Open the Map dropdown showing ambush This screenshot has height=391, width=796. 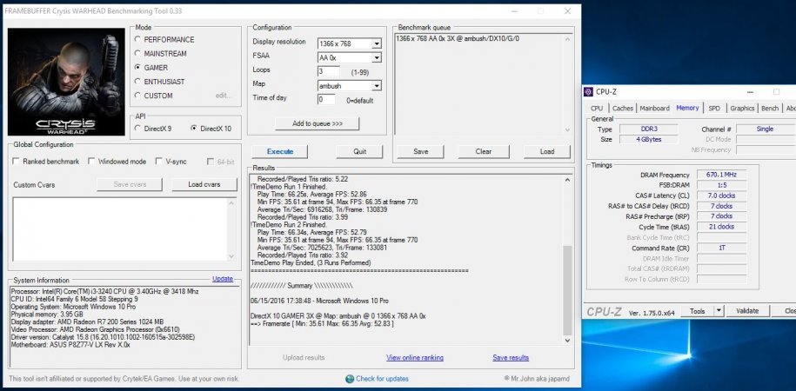[376, 86]
